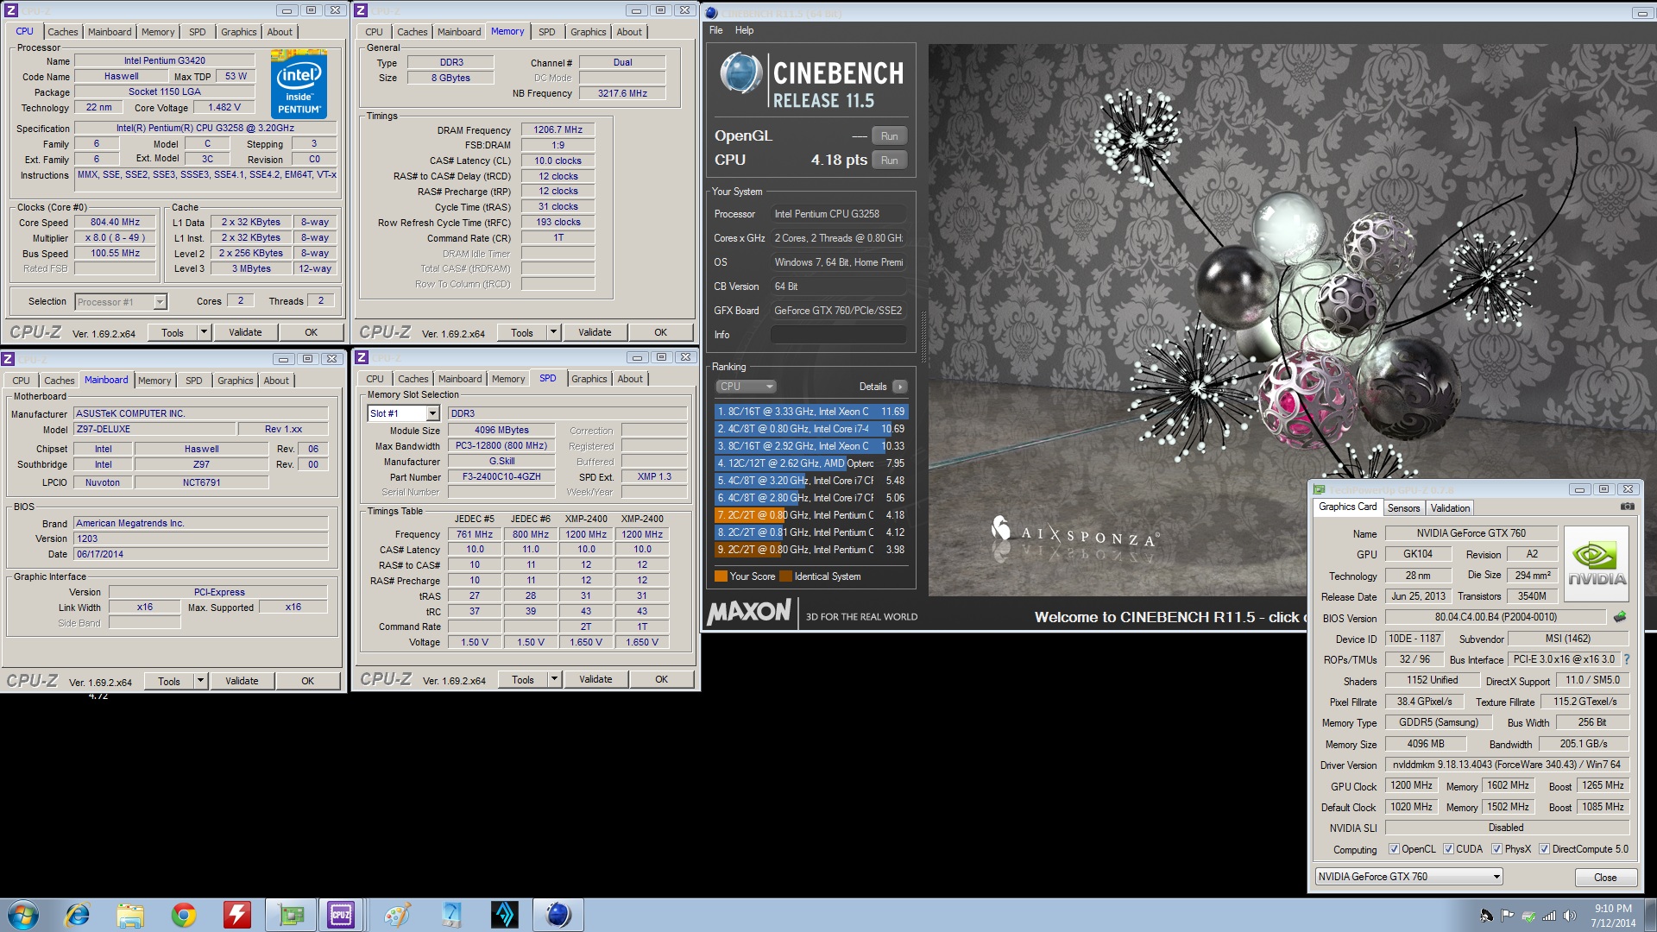1657x932 pixels.
Task: Open the system tray volume speaker icon
Action: tap(1569, 916)
